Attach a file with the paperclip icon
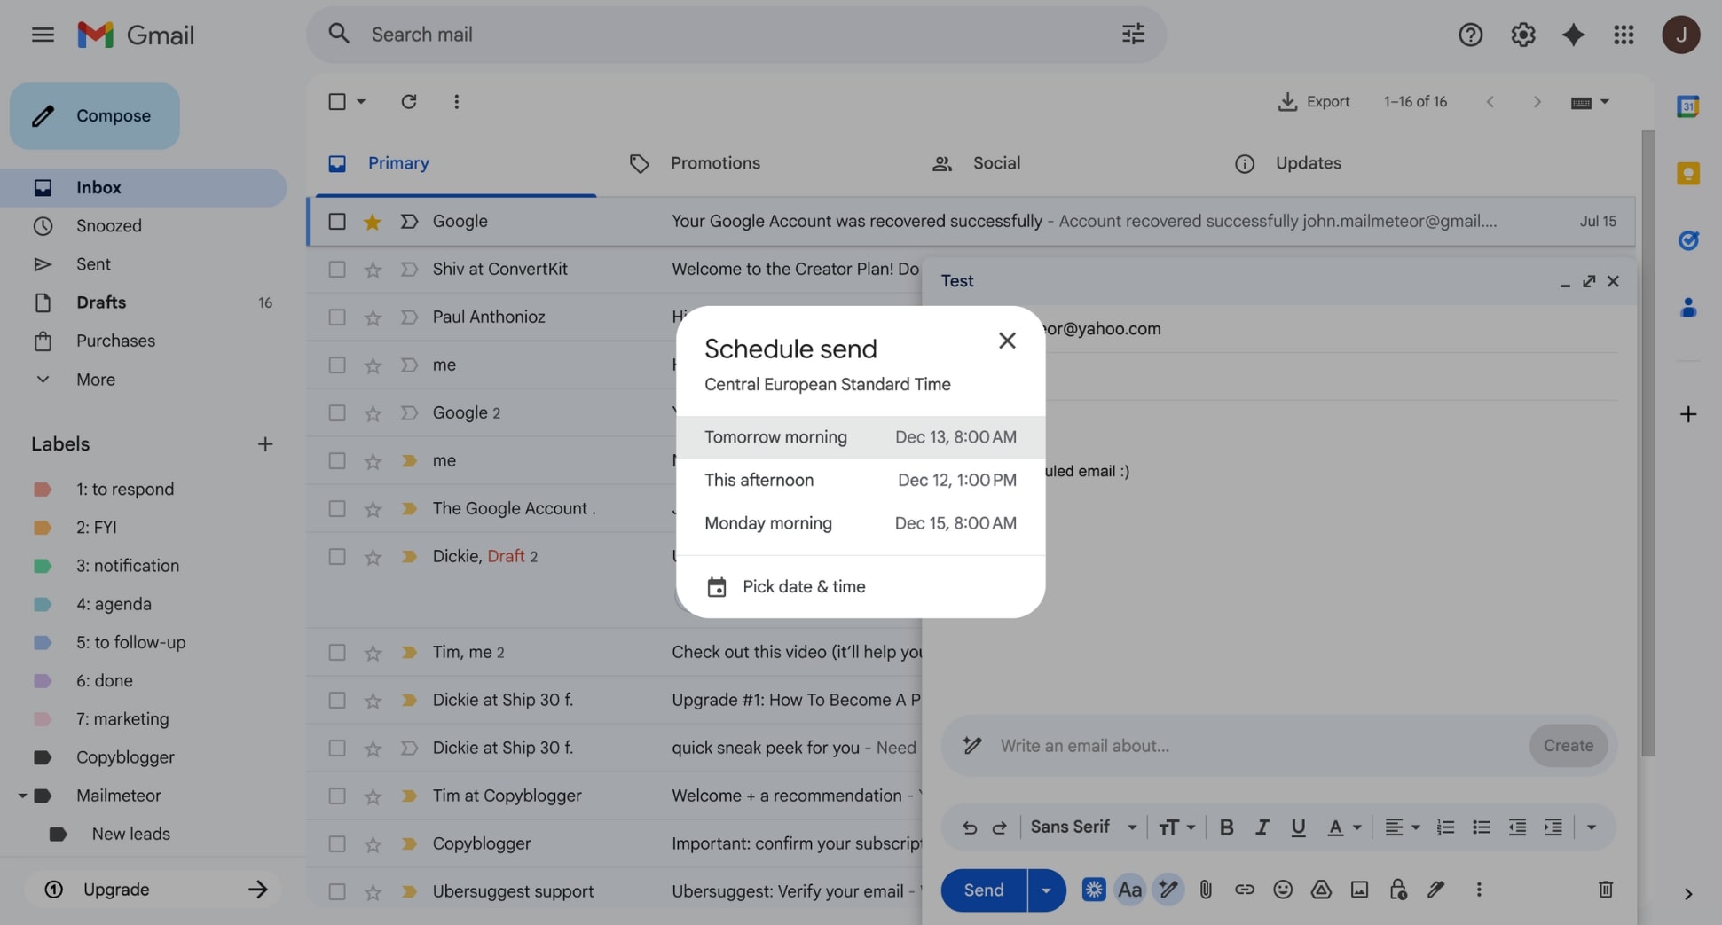Screen dimensions: 1722x925 tap(1206, 890)
